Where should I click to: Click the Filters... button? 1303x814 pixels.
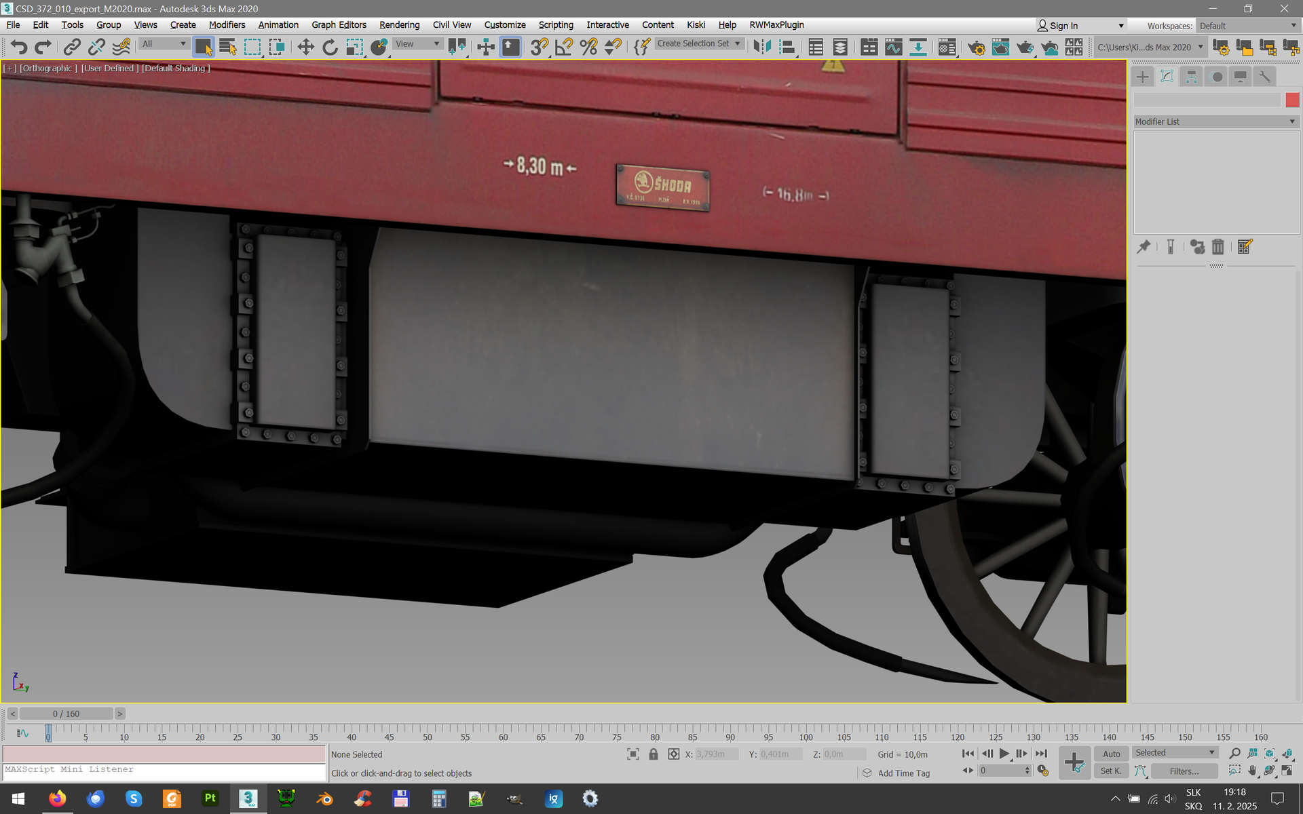pyautogui.click(x=1184, y=771)
